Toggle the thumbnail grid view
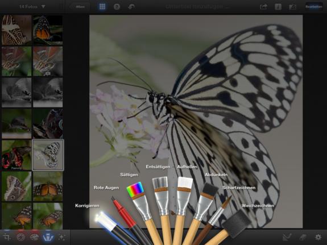 [x=102, y=7]
